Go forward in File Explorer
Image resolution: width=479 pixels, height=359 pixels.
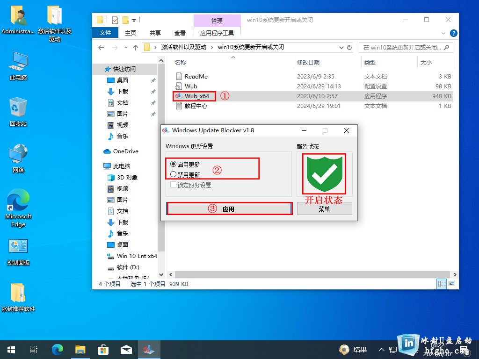click(115, 47)
